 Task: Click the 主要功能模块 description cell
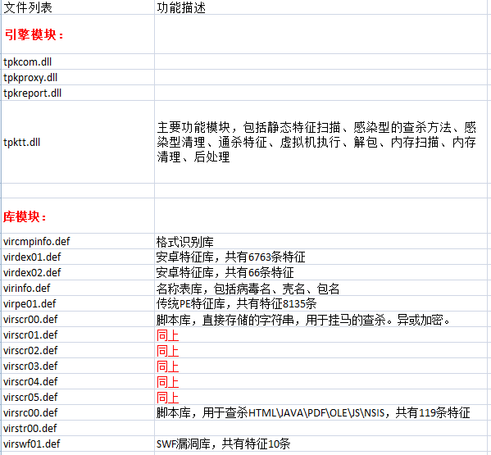click(321, 142)
